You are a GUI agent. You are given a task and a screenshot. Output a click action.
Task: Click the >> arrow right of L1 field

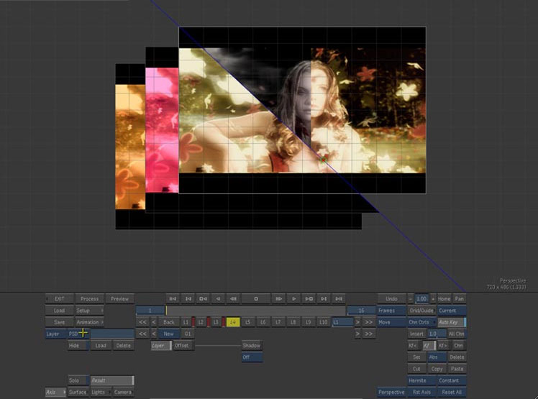pos(368,322)
